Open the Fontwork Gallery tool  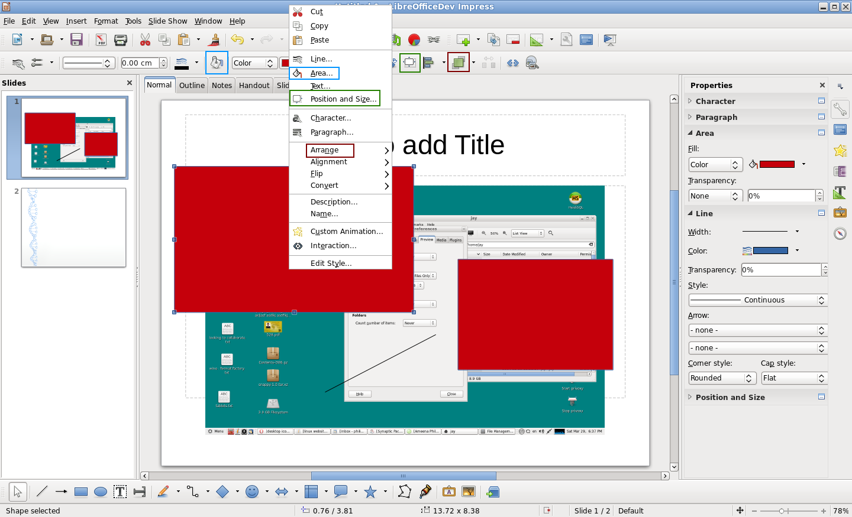[x=449, y=492]
